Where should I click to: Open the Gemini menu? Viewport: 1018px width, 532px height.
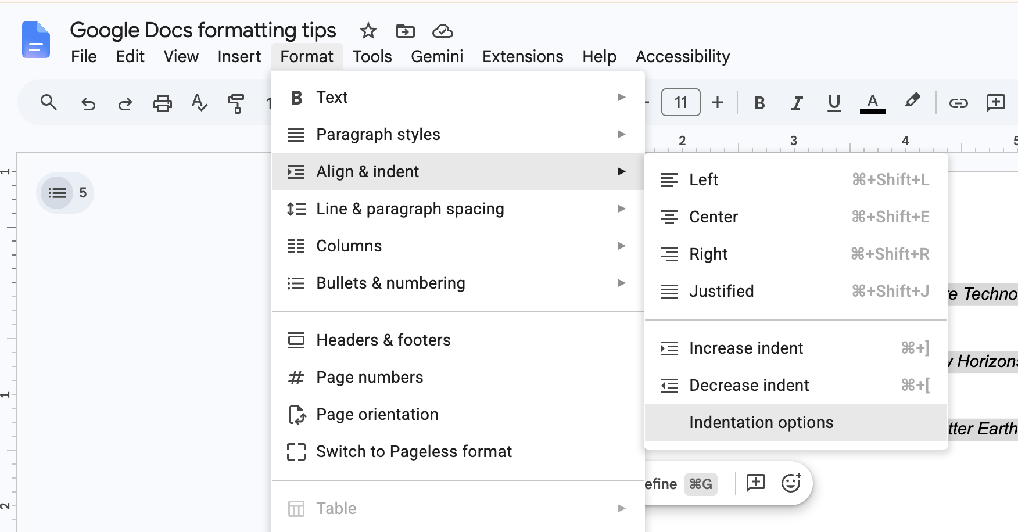coord(437,56)
